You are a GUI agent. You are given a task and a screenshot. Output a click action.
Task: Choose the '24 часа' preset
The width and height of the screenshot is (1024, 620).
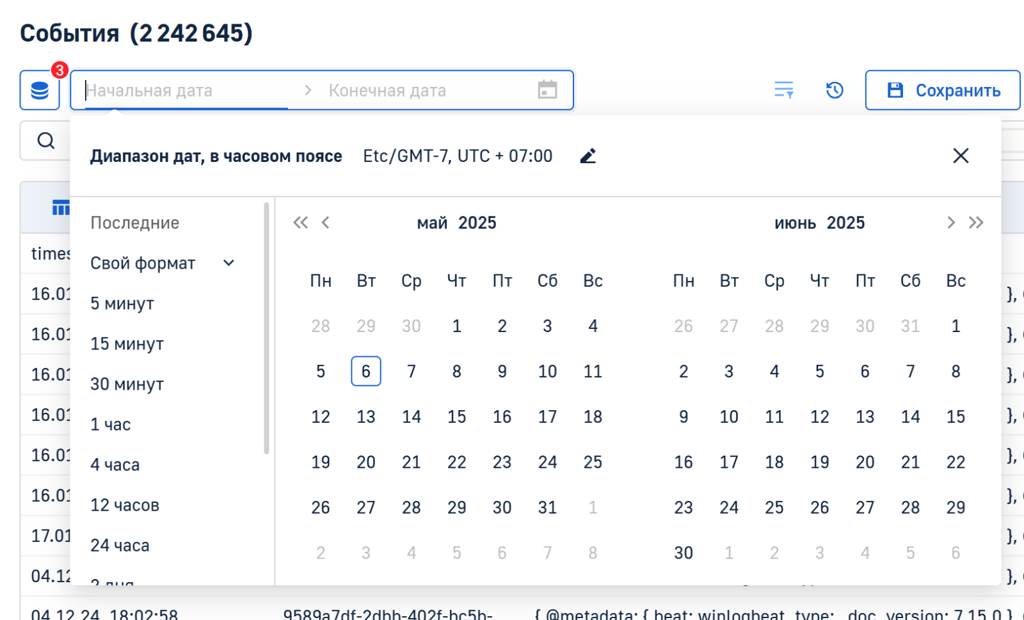(x=120, y=545)
